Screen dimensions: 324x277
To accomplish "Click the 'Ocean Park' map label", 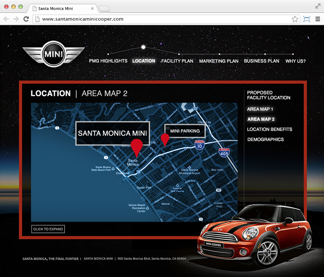I will tap(144, 188).
